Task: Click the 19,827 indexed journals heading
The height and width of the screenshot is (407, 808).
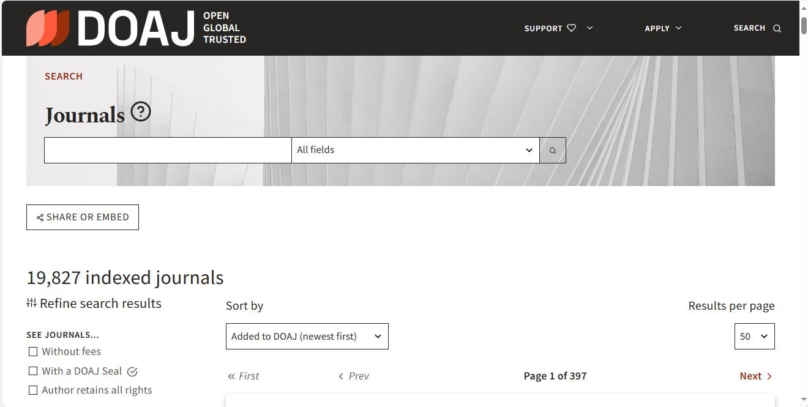Action: [125, 278]
